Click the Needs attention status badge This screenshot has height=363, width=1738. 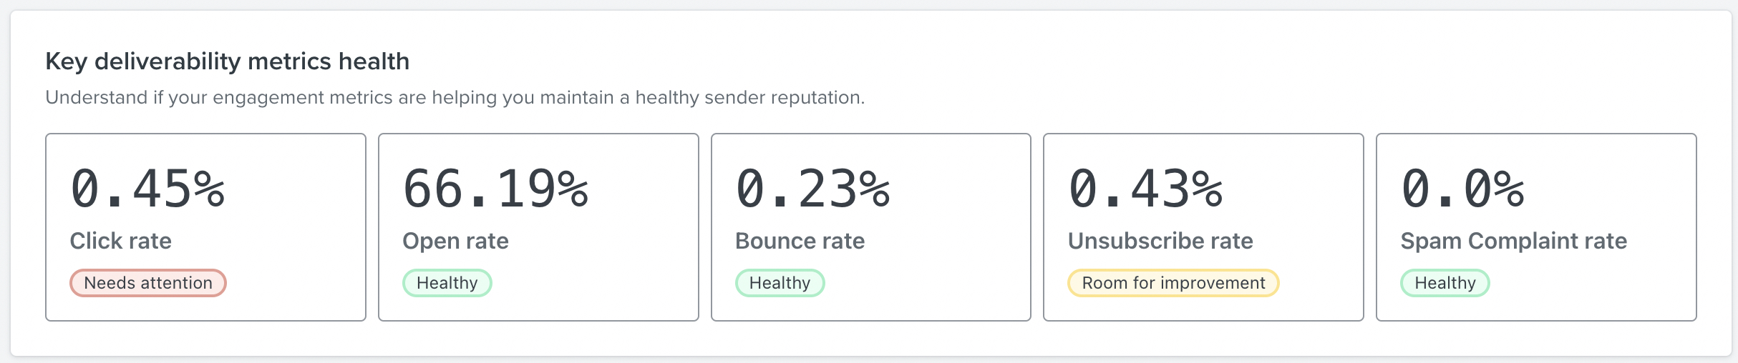point(148,283)
